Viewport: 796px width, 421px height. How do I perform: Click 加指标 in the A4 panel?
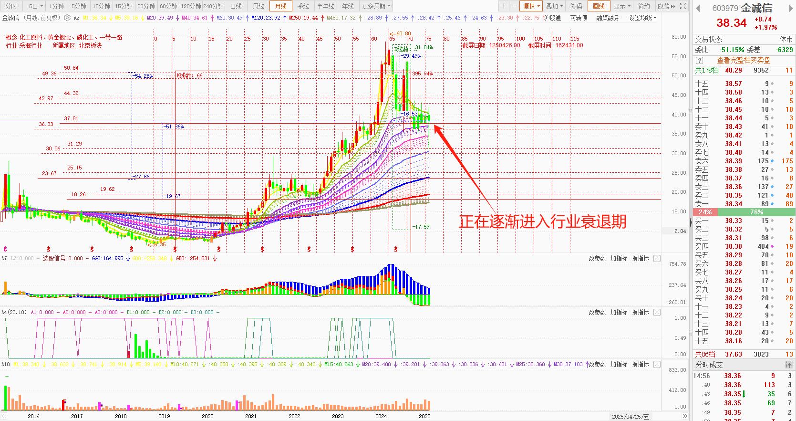click(619, 312)
